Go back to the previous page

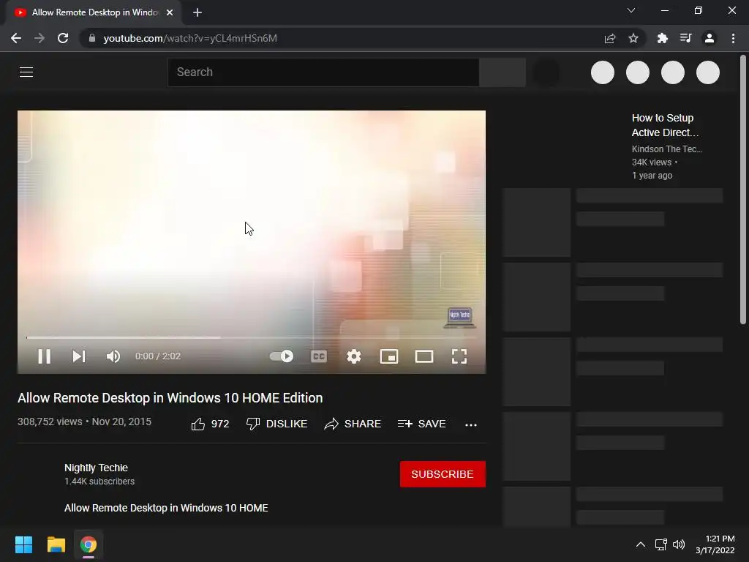pos(16,38)
